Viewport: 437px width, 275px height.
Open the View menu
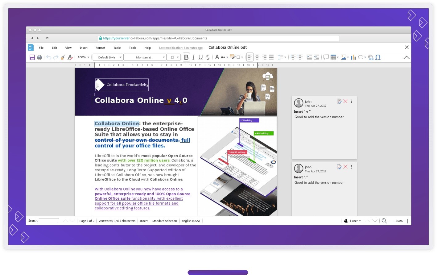[x=68, y=48]
